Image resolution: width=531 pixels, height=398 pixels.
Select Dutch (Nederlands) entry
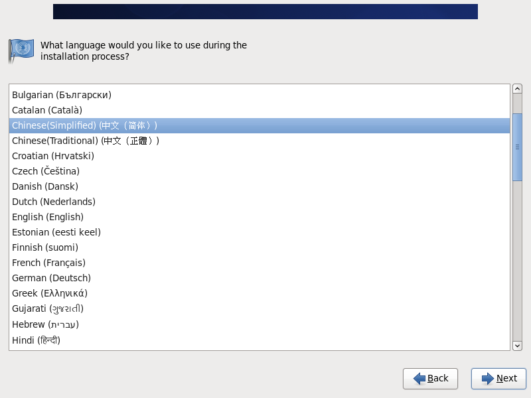[260, 202]
